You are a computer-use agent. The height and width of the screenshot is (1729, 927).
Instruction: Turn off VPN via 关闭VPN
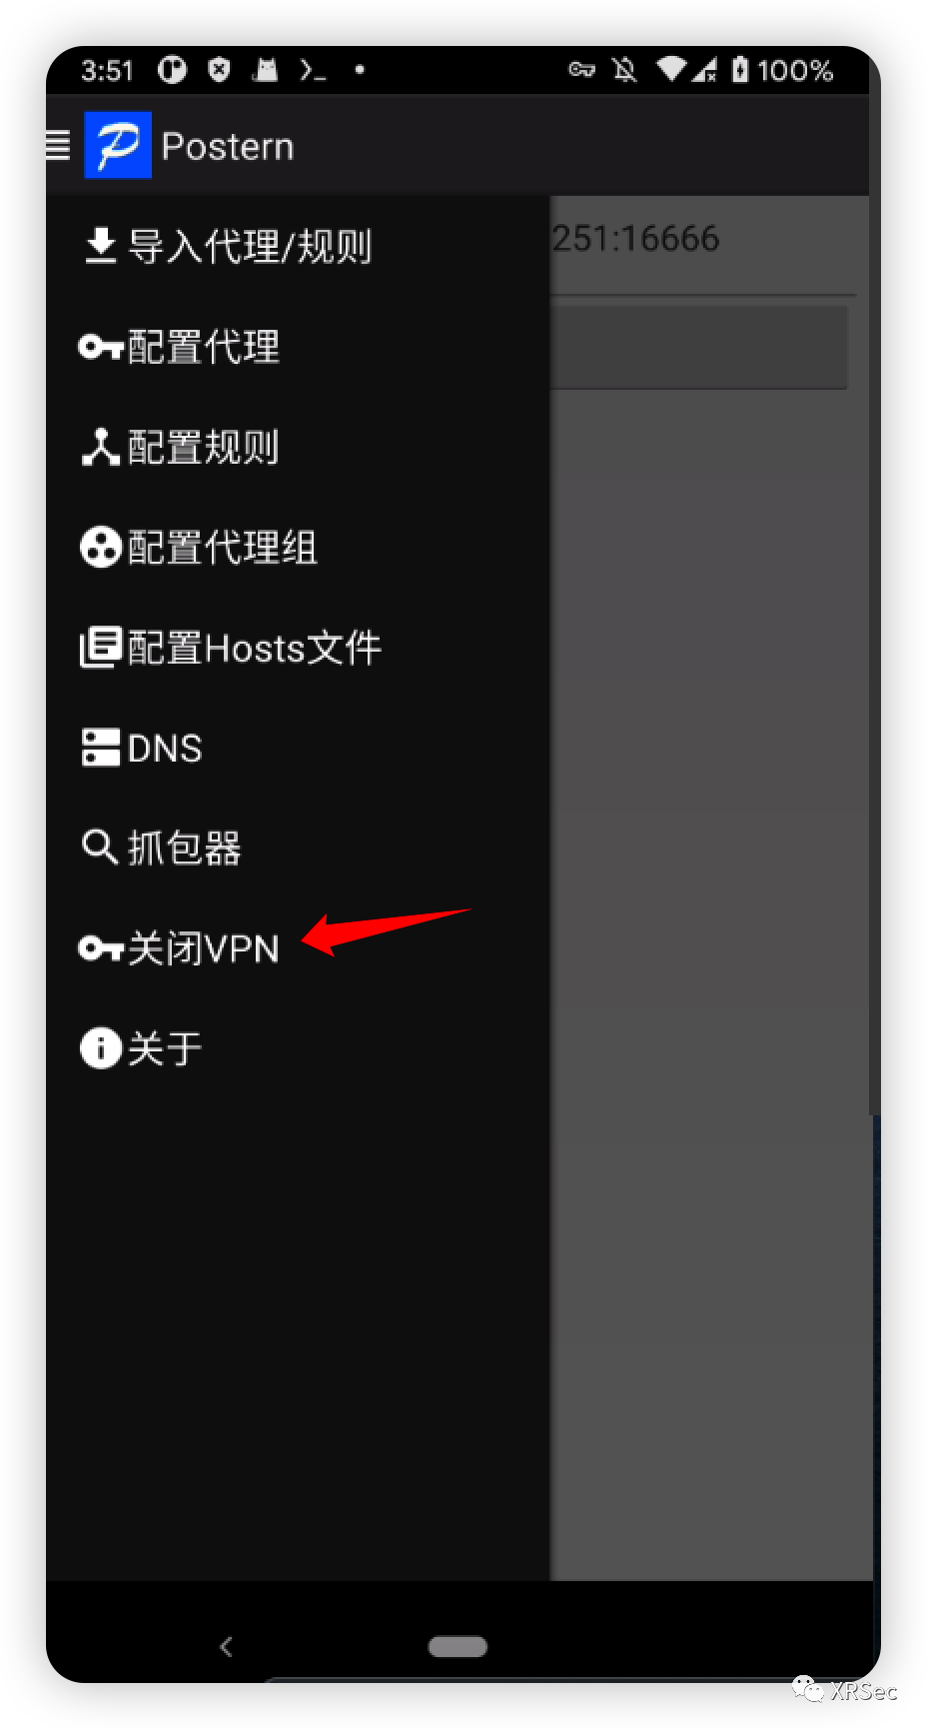coord(298,947)
